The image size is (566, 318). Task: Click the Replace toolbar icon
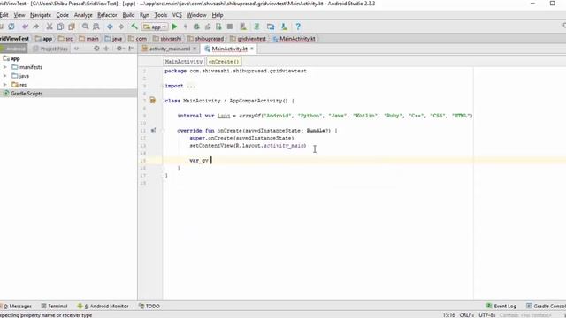pos(96,26)
